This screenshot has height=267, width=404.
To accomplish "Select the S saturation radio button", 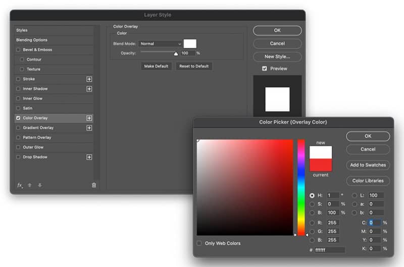I will pyautogui.click(x=312, y=204).
